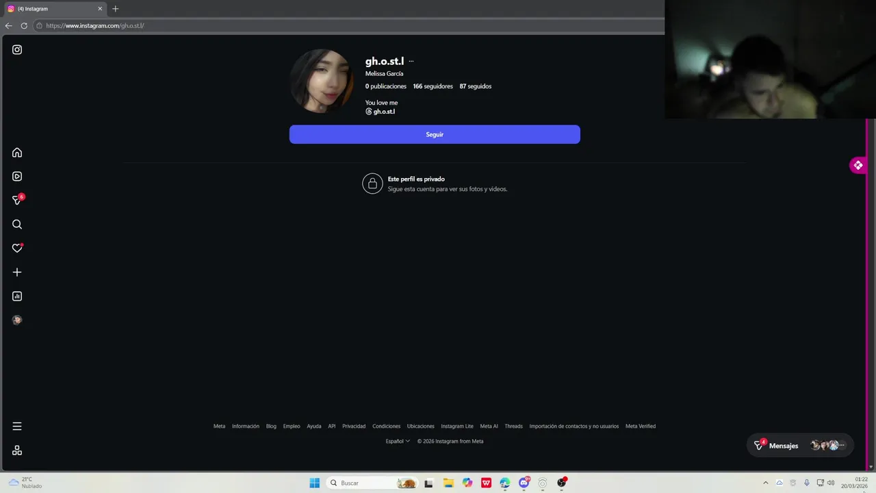Open the gh.o.st.l profile picture
This screenshot has width=876, height=493.
tap(322, 81)
